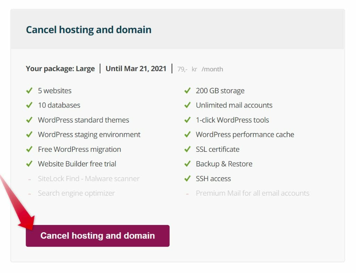
Task: Click the Until Mar 21, 2021 date
Action: pos(136,69)
